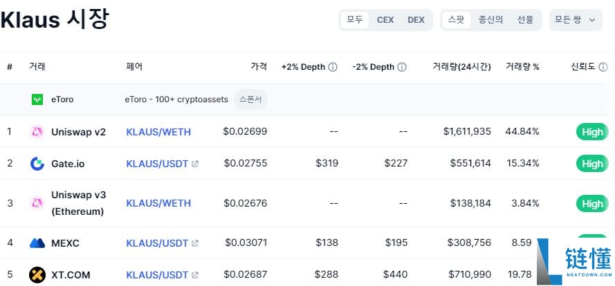This screenshot has width=615, height=286.
Task: Select the 종신의 market tab
Action: pos(490,19)
